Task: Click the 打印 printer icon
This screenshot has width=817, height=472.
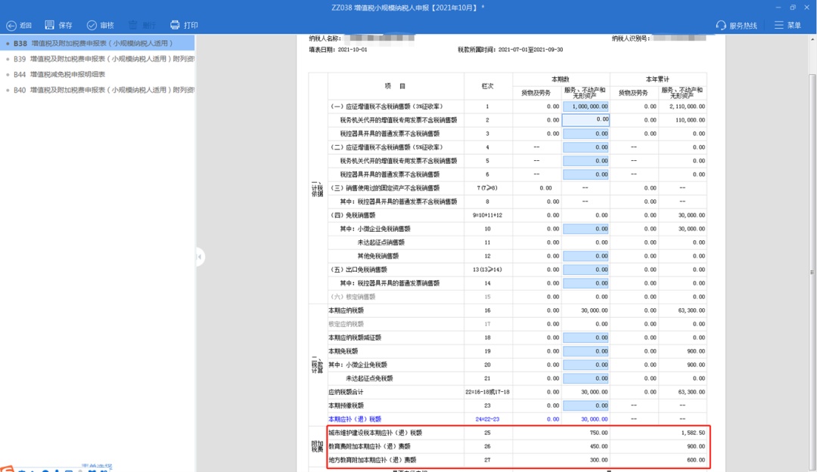Action: click(173, 24)
